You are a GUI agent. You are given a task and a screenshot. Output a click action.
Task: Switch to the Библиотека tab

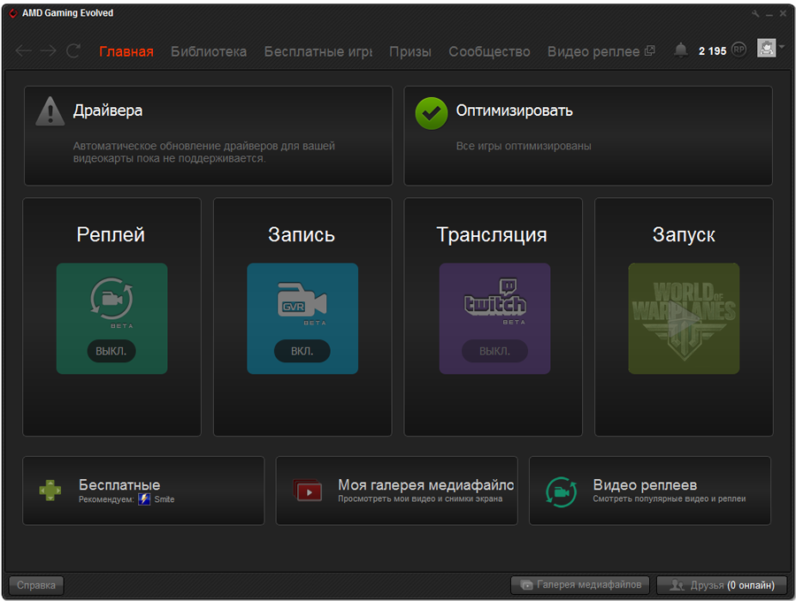[209, 51]
